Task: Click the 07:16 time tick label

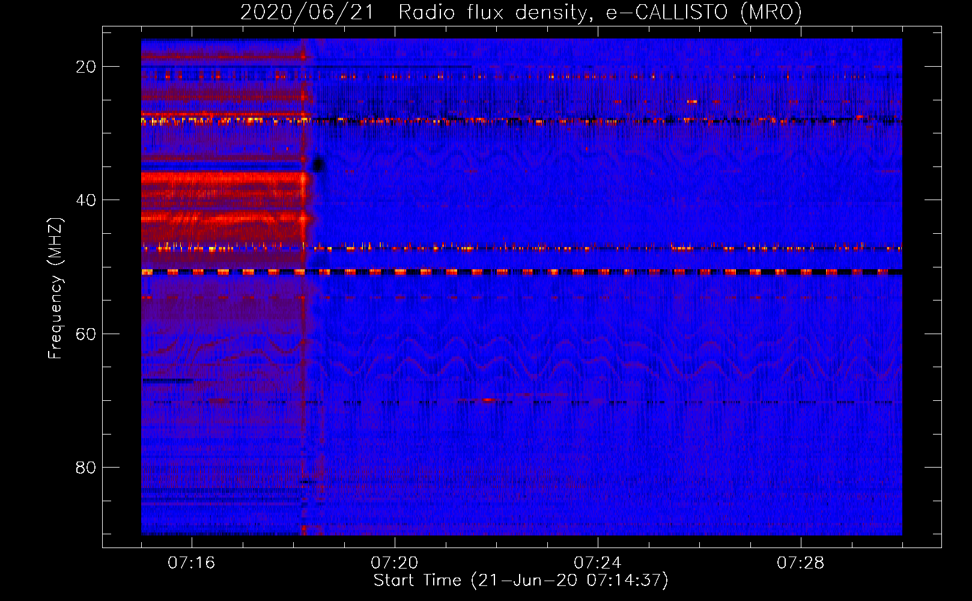Action: (192, 563)
